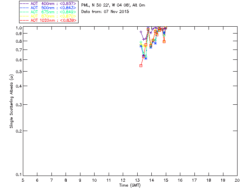This screenshot has width=244, height=195.
Task: Click the blue dashed line in legend
Action: click(x=24, y=8)
